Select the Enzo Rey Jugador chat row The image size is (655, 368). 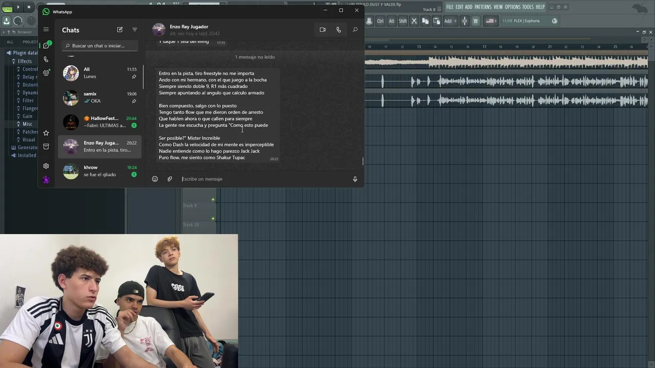point(100,146)
